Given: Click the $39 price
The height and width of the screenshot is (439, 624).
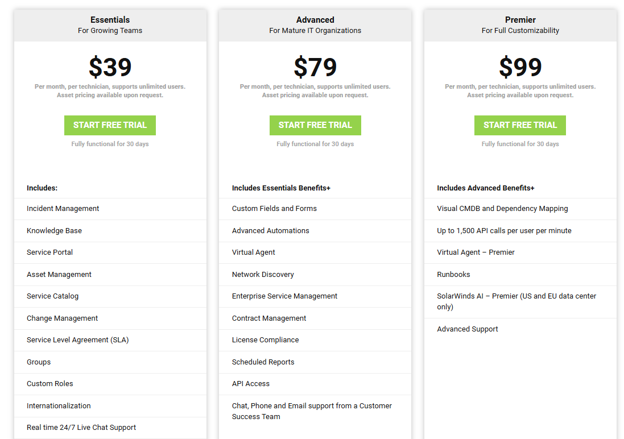Looking at the screenshot, I should pos(110,67).
